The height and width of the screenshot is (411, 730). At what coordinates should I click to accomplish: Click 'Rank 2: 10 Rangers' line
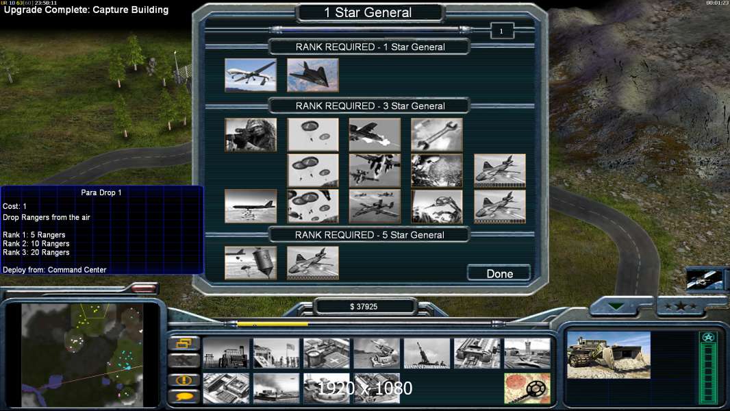tap(36, 243)
